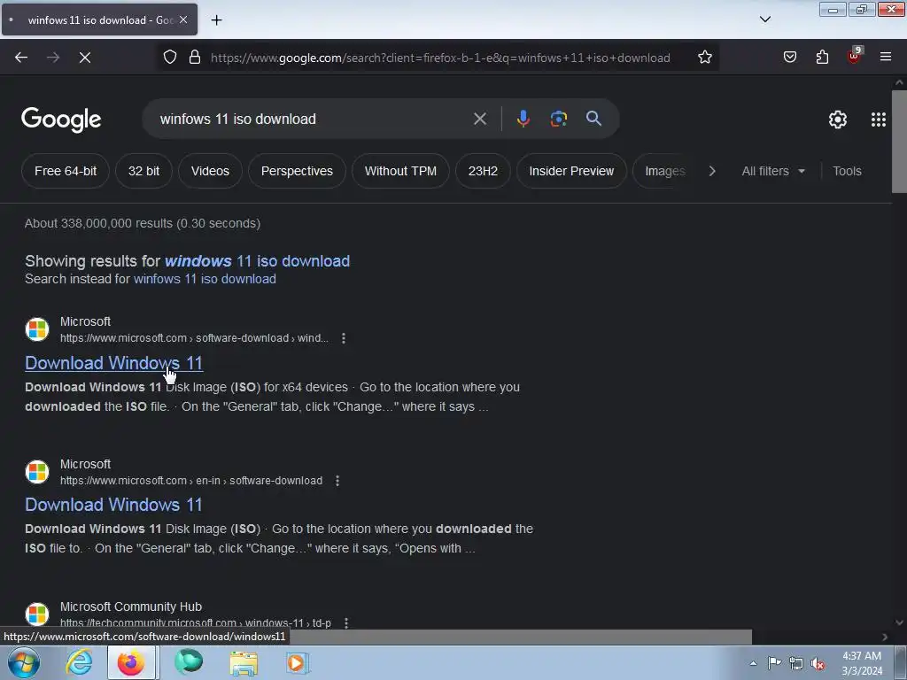The image size is (907, 680).
Task: Open more options for en-in Microsoft result
Action: click(337, 481)
